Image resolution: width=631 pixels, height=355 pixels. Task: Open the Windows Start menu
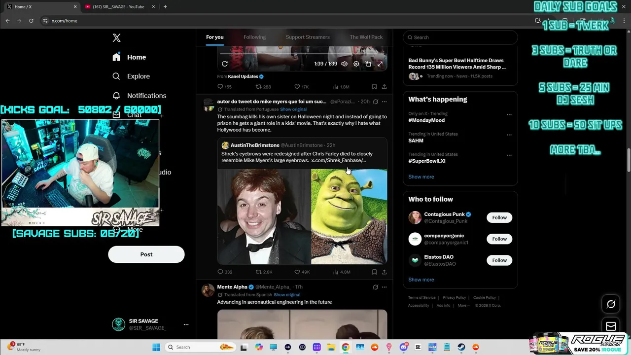point(156,347)
